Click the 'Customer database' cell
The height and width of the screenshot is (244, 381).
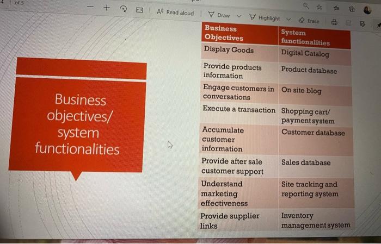(x=315, y=141)
